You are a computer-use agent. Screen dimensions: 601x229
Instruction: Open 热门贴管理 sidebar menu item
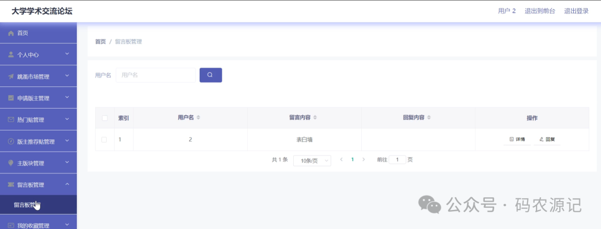[x=38, y=120]
